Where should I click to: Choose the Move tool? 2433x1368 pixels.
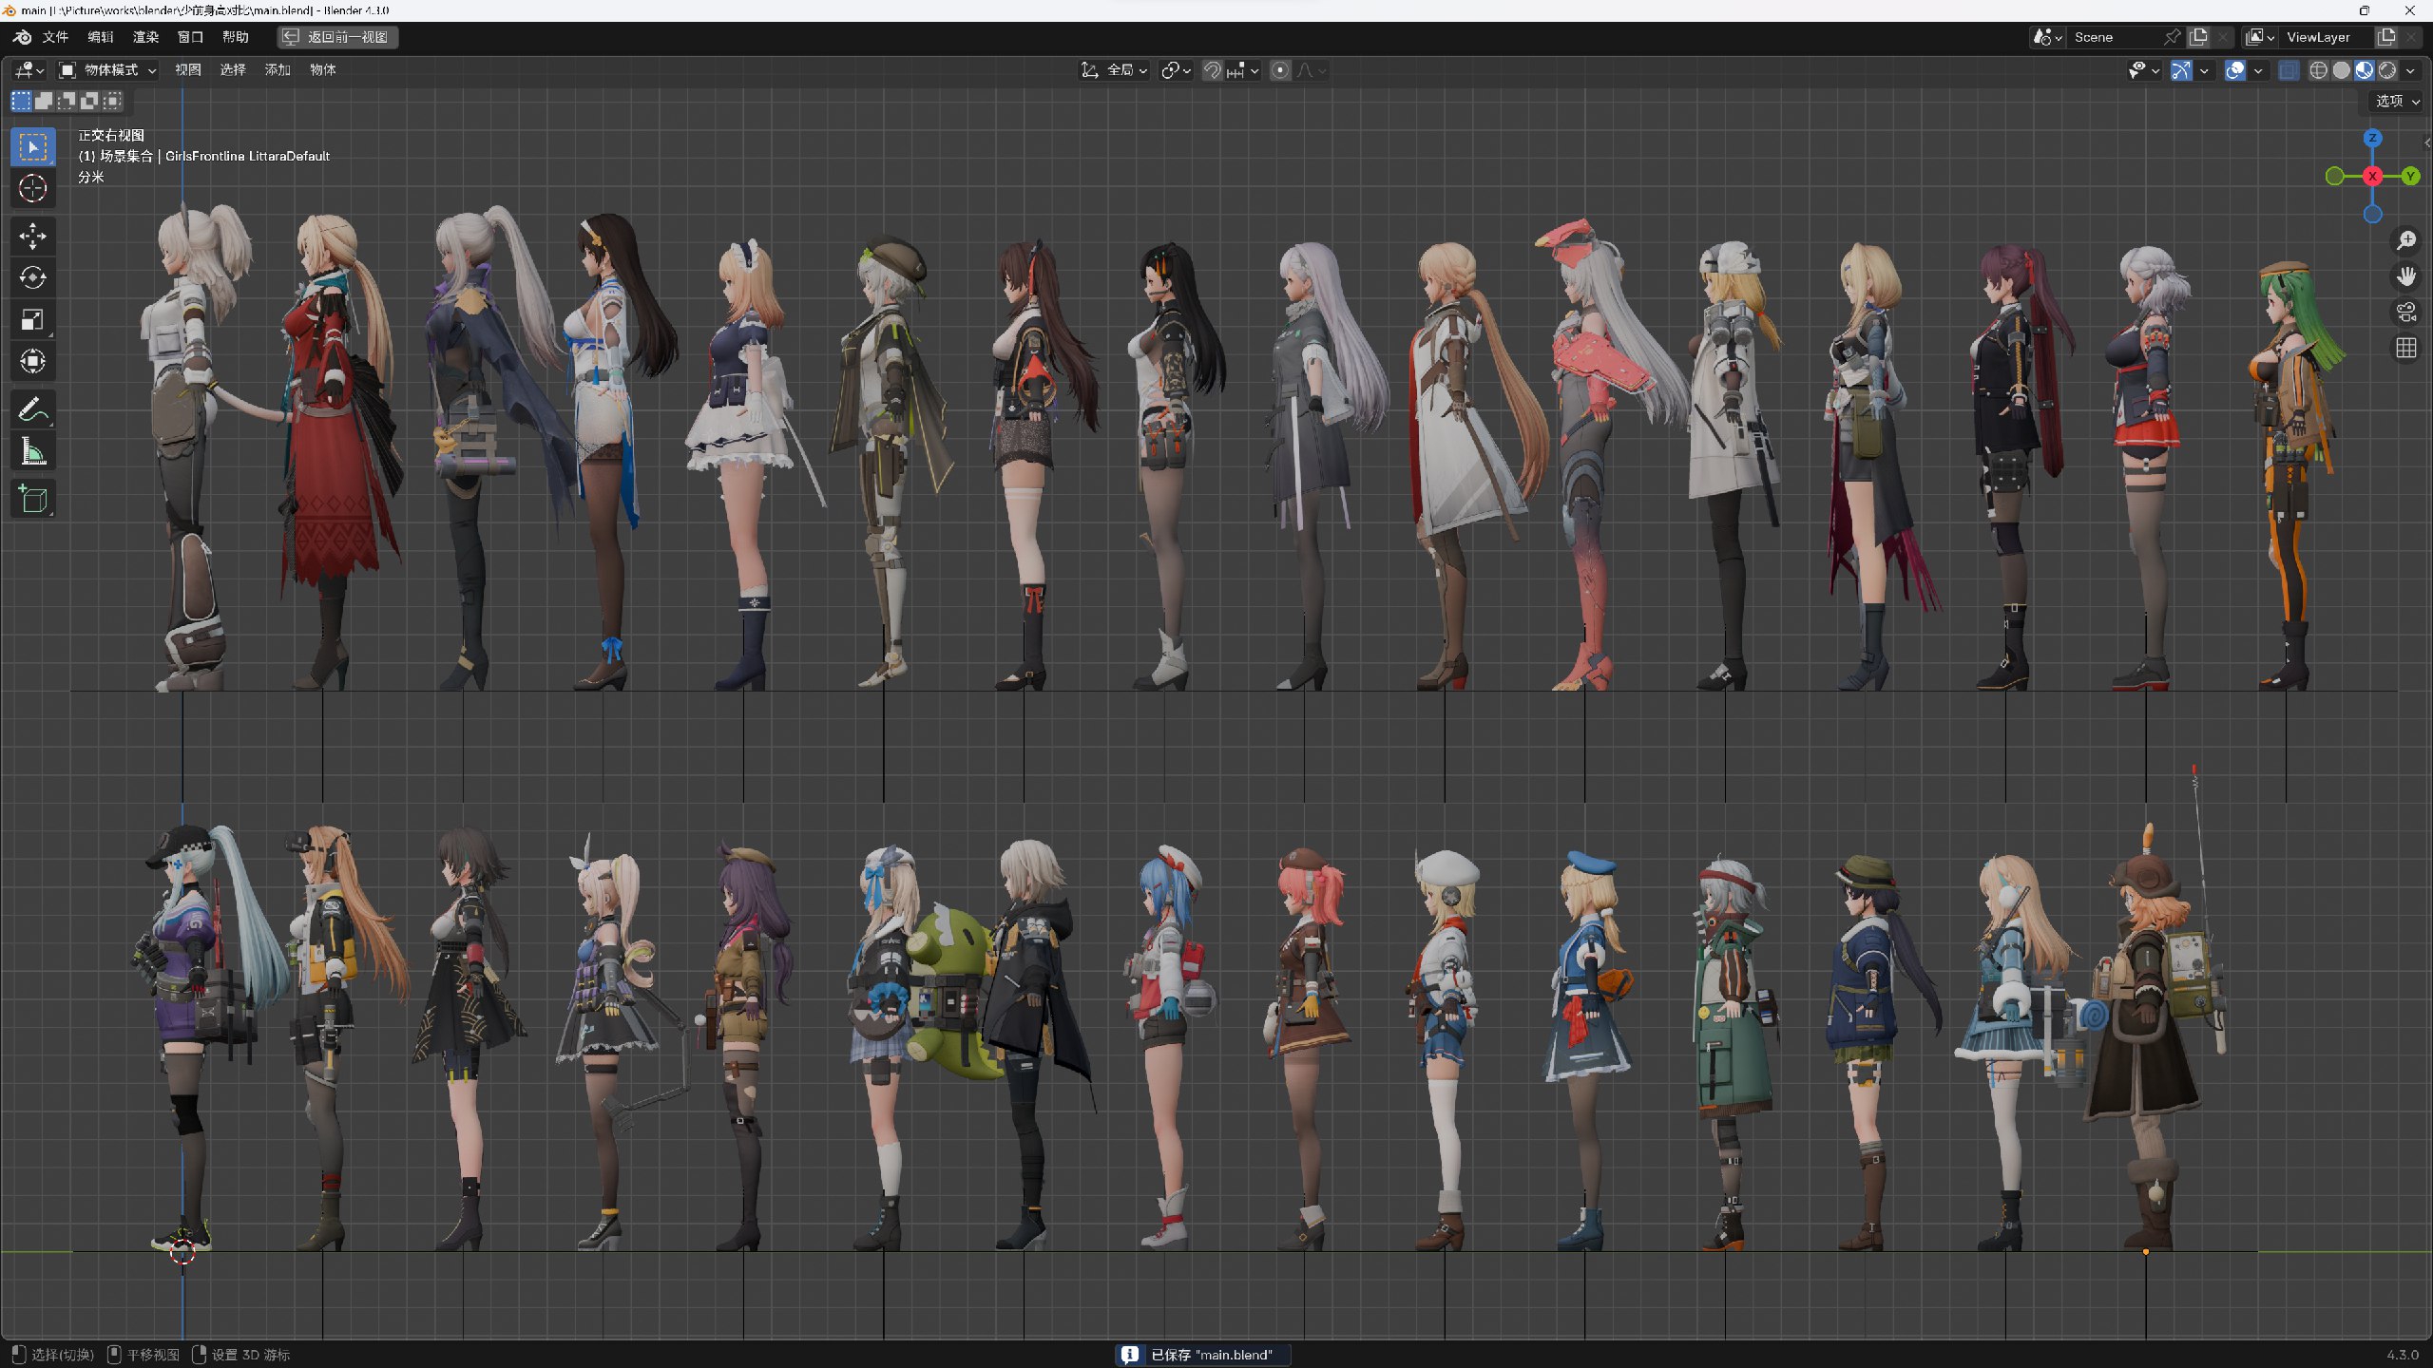(x=32, y=236)
